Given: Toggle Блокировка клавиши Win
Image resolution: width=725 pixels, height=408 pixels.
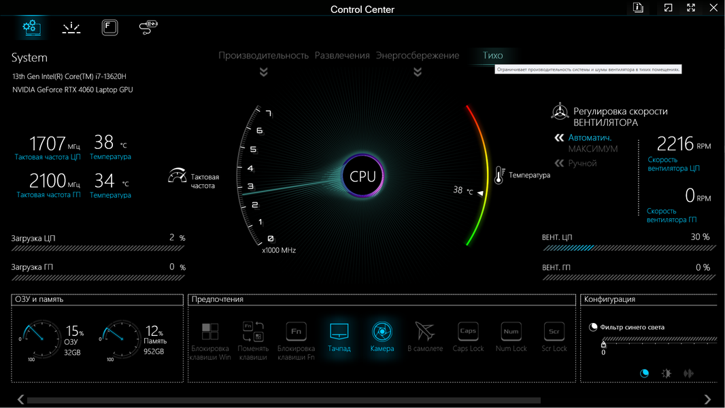Looking at the screenshot, I should point(210,341).
